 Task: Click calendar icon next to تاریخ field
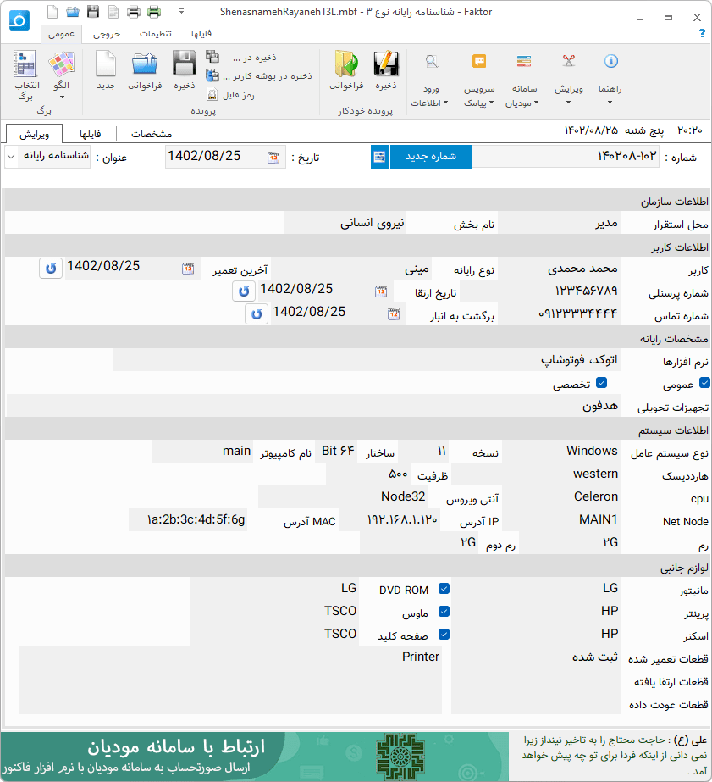point(273,157)
